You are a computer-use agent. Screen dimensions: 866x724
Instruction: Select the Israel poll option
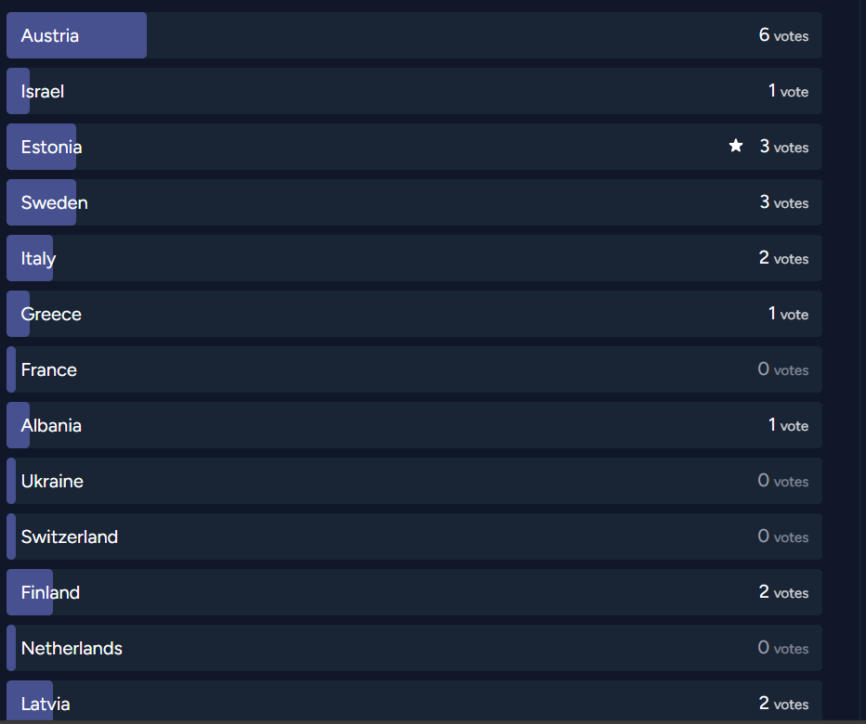tap(414, 91)
